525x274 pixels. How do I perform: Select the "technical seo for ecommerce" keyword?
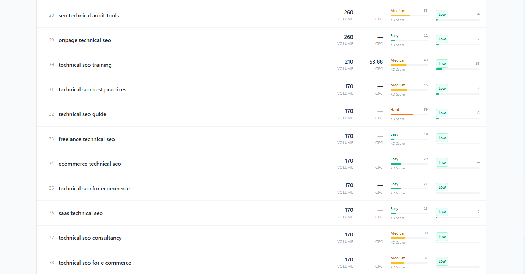click(94, 189)
